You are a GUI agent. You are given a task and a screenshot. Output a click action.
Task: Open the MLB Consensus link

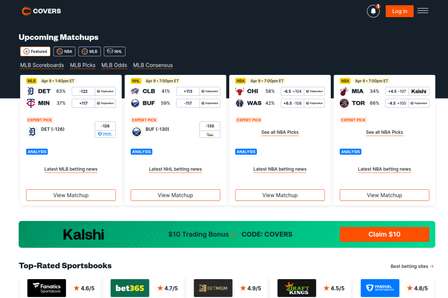153,65
